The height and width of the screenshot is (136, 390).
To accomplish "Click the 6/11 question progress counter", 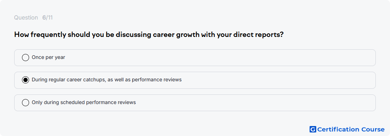I will click(48, 18).
